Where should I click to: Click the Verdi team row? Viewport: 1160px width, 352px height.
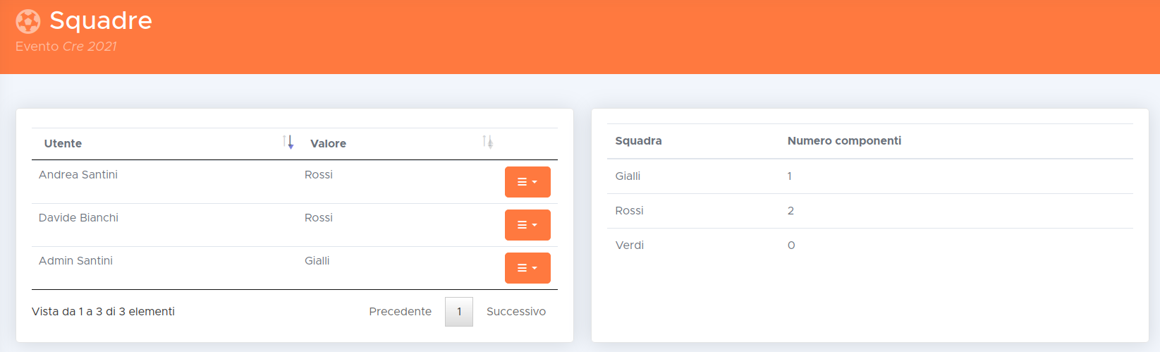pyautogui.click(x=629, y=245)
